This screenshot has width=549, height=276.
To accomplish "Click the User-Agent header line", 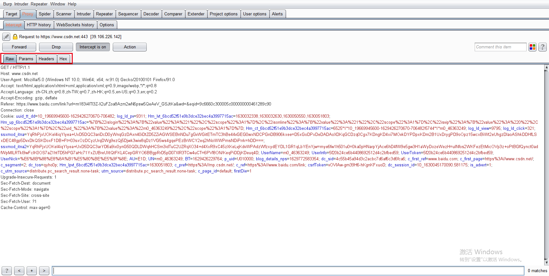I will click(x=88, y=79).
